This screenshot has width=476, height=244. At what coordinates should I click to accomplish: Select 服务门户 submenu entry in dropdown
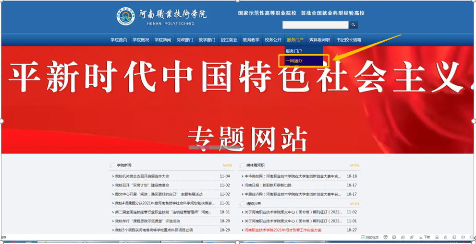tap(294, 51)
